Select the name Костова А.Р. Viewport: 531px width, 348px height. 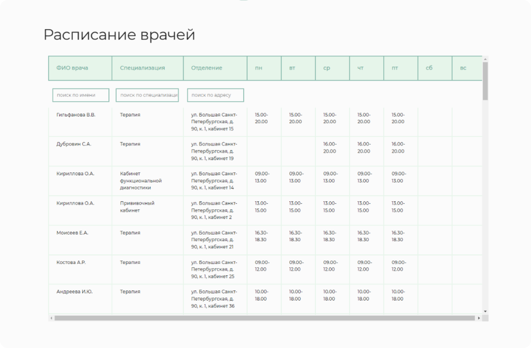(x=71, y=262)
